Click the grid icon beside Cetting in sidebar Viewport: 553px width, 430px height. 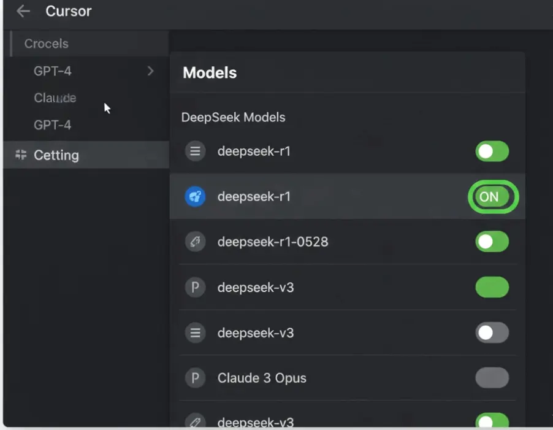20,155
